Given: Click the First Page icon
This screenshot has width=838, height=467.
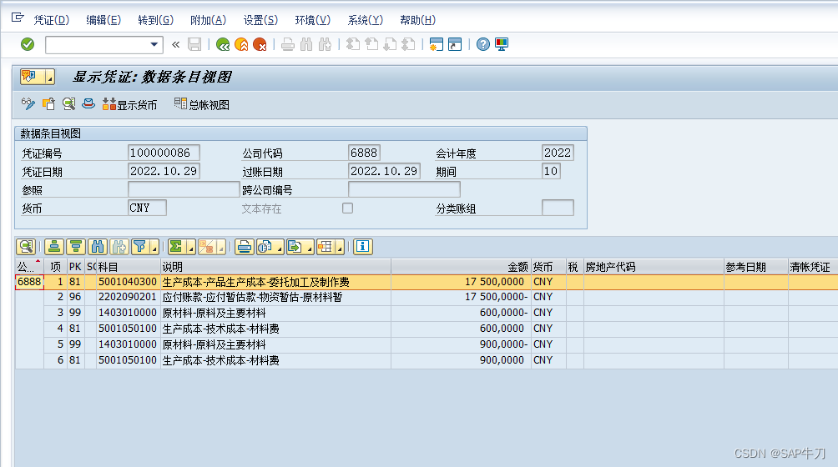Looking at the screenshot, I should pos(353,45).
